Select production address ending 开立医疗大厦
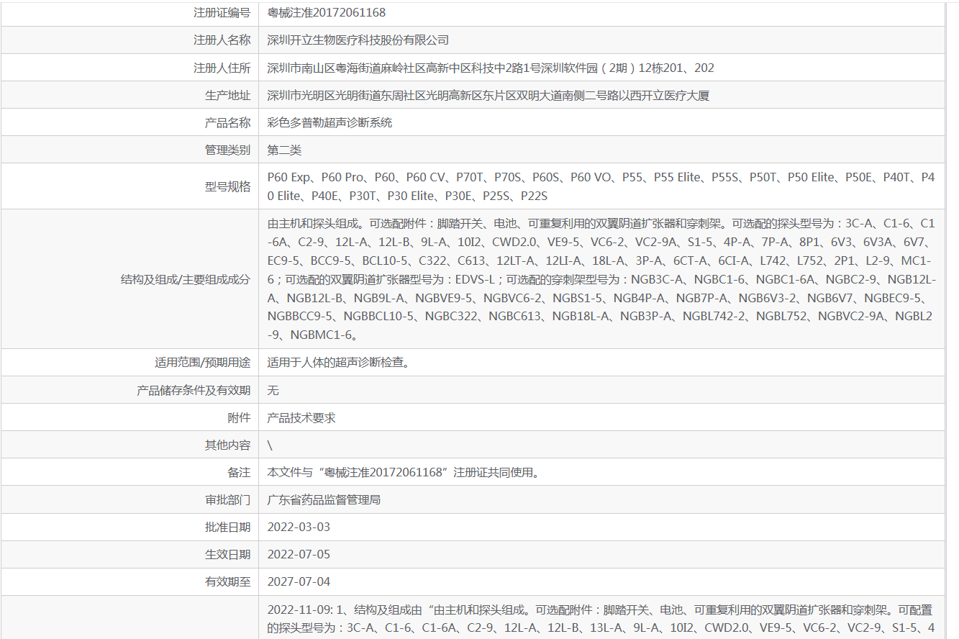This screenshot has width=959, height=639. 488,95
